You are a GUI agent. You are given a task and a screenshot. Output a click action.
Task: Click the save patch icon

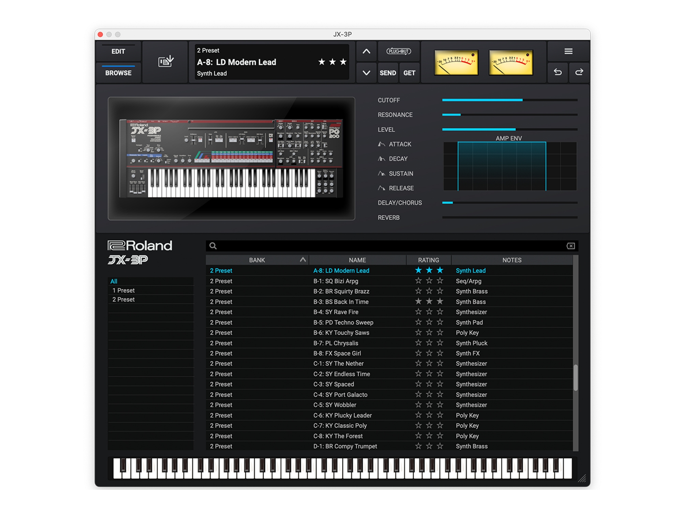[166, 62]
